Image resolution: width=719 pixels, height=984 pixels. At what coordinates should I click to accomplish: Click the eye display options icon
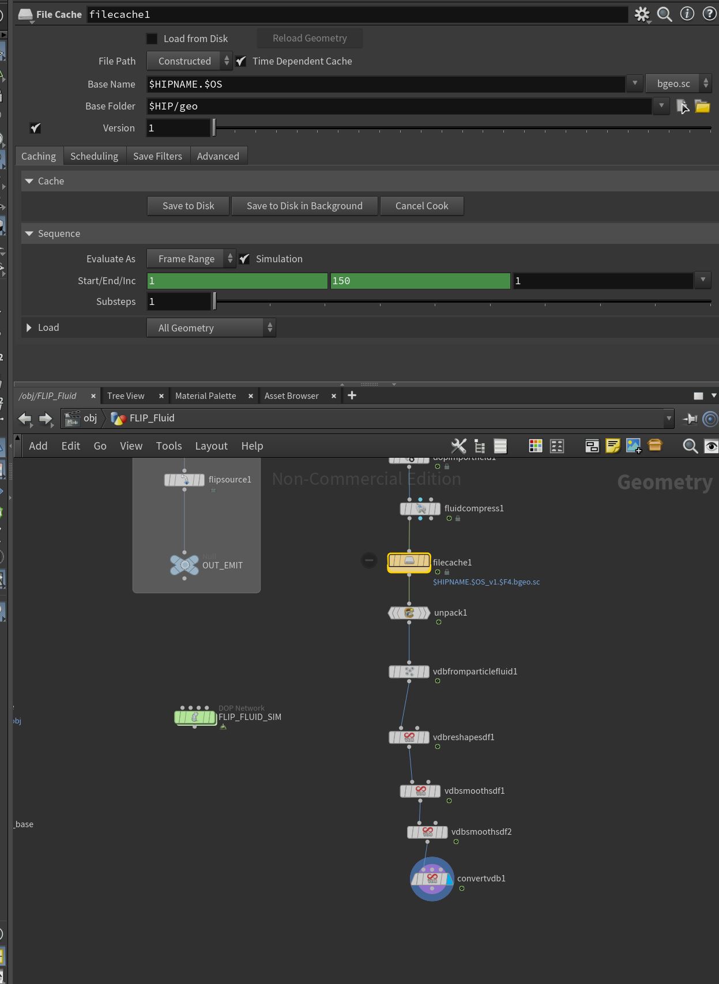pyautogui.click(x=712, y=446)
